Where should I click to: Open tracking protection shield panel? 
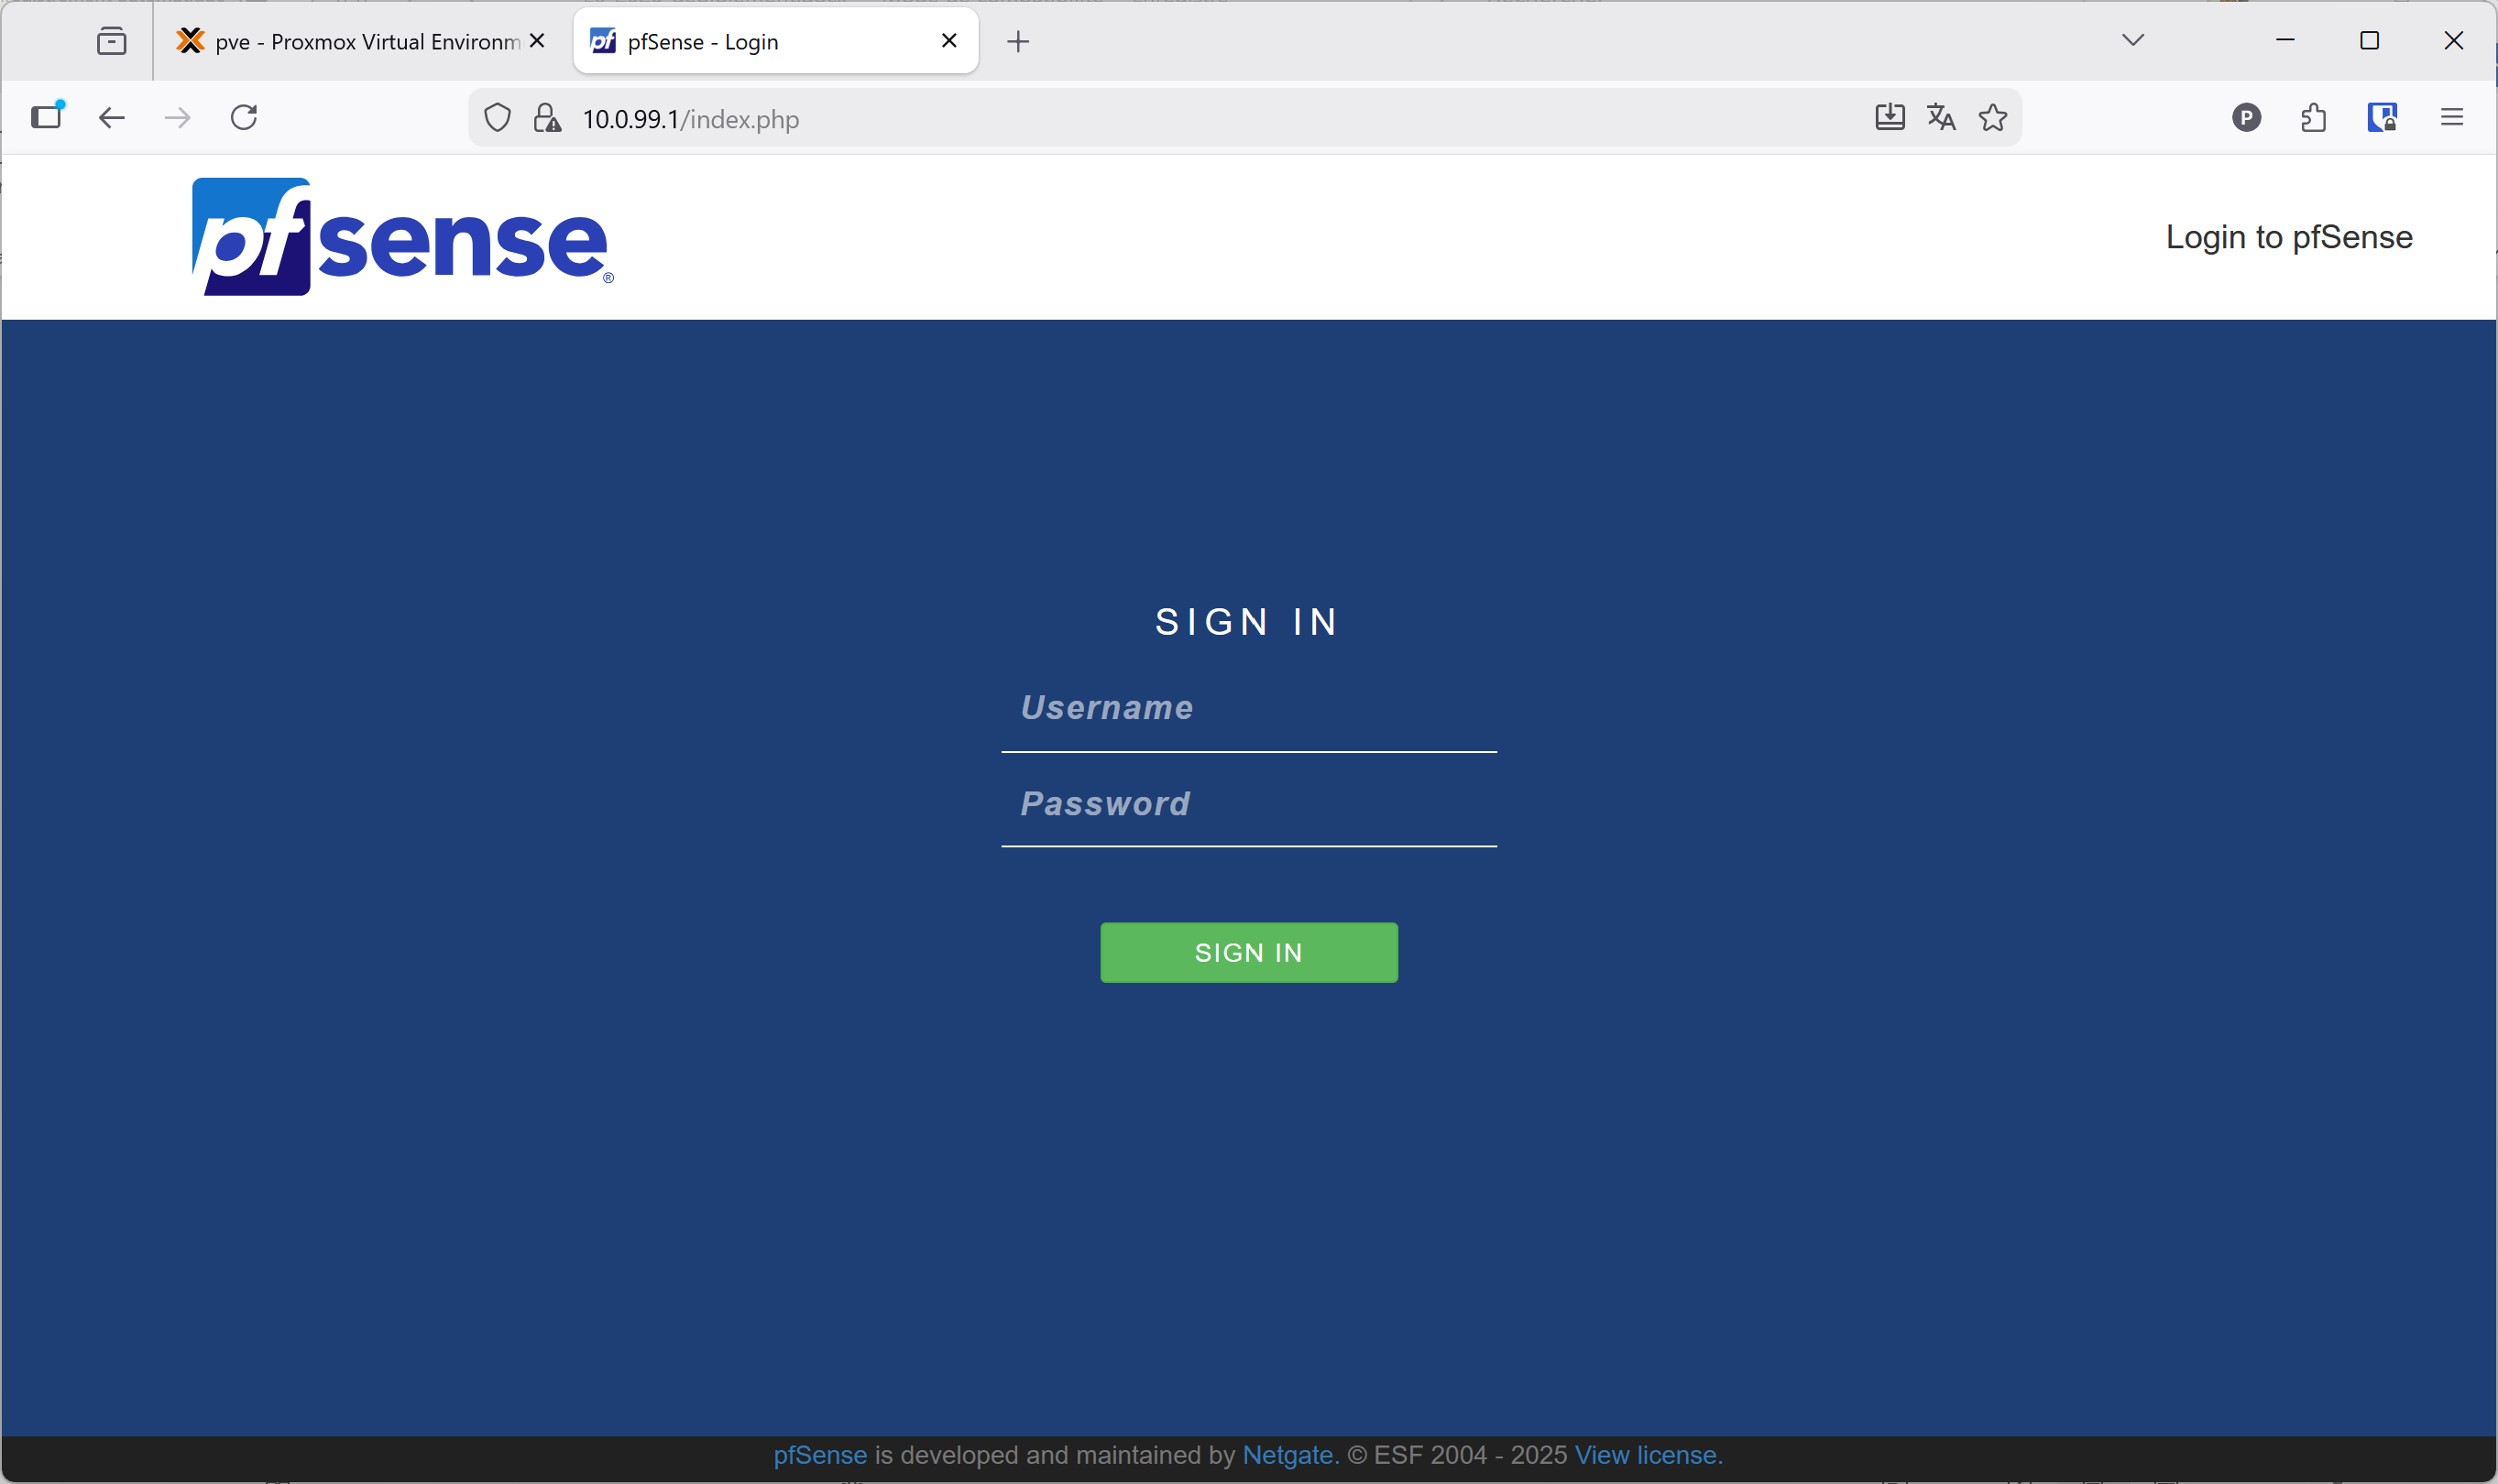click(498, 118)
